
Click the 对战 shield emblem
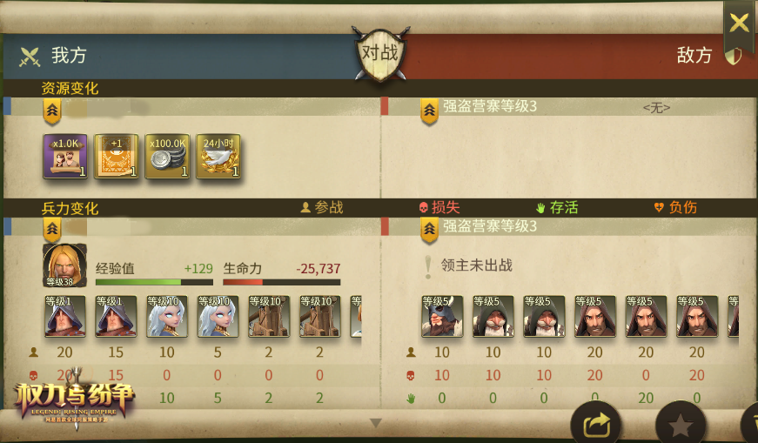coord(380,53)
